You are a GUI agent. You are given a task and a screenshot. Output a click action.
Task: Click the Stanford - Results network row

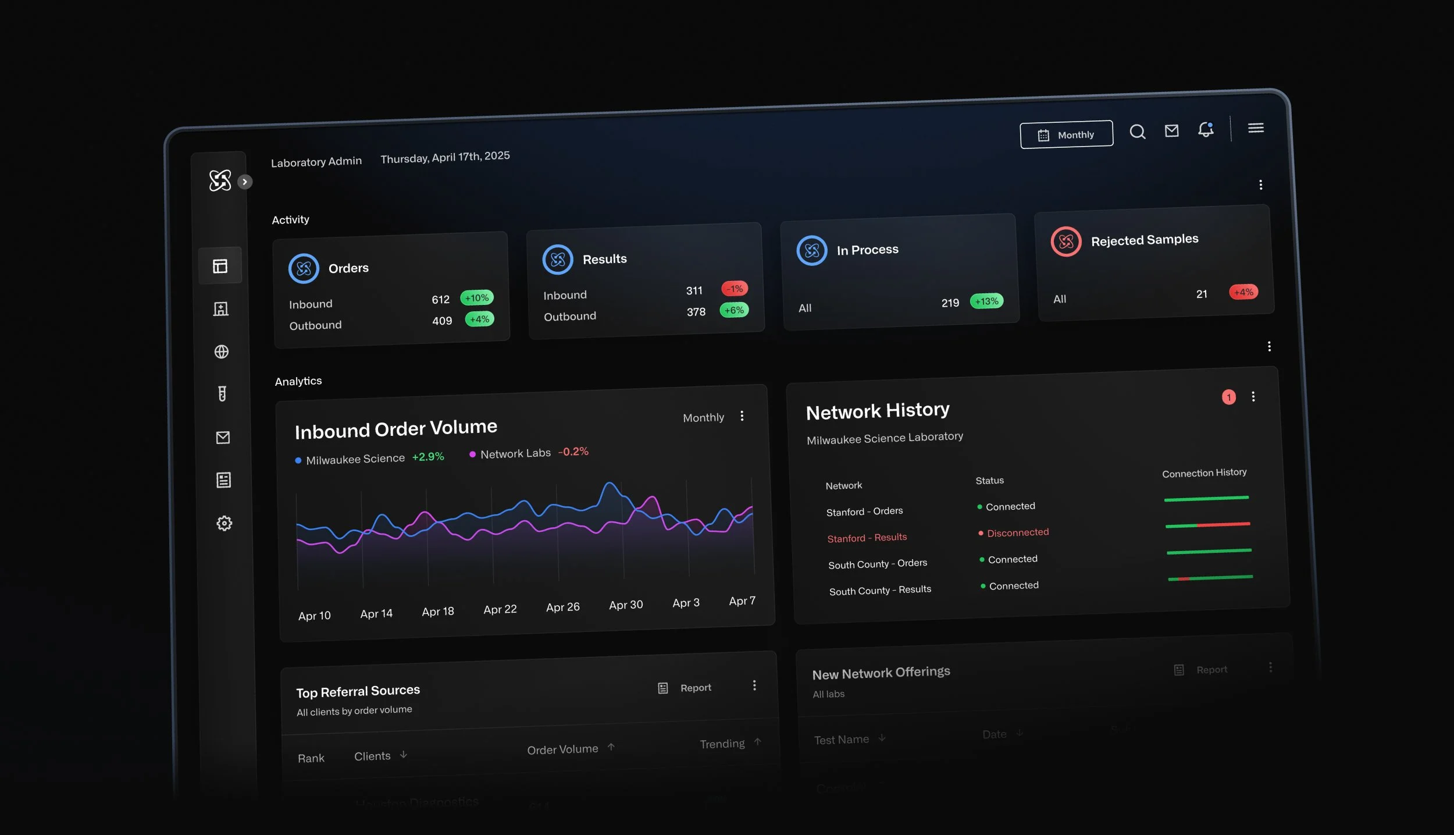(867, 538)
